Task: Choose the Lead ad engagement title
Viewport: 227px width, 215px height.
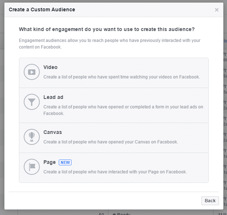Action: 53,97
